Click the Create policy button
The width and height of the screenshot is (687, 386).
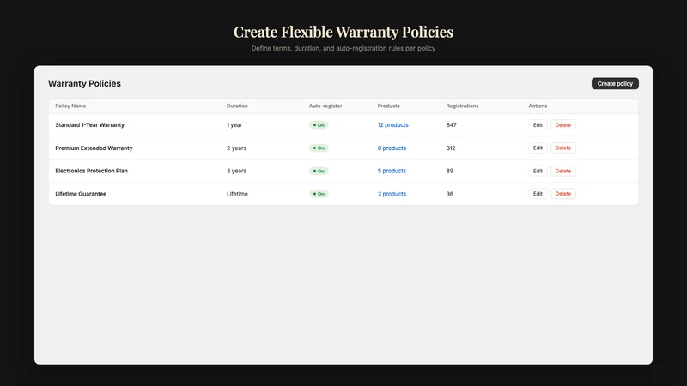pyautogui.click(x=615, y=83)
